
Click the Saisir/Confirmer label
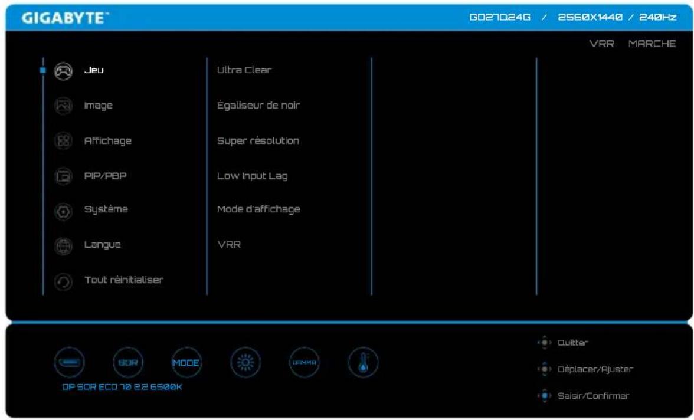click(593, 396)
